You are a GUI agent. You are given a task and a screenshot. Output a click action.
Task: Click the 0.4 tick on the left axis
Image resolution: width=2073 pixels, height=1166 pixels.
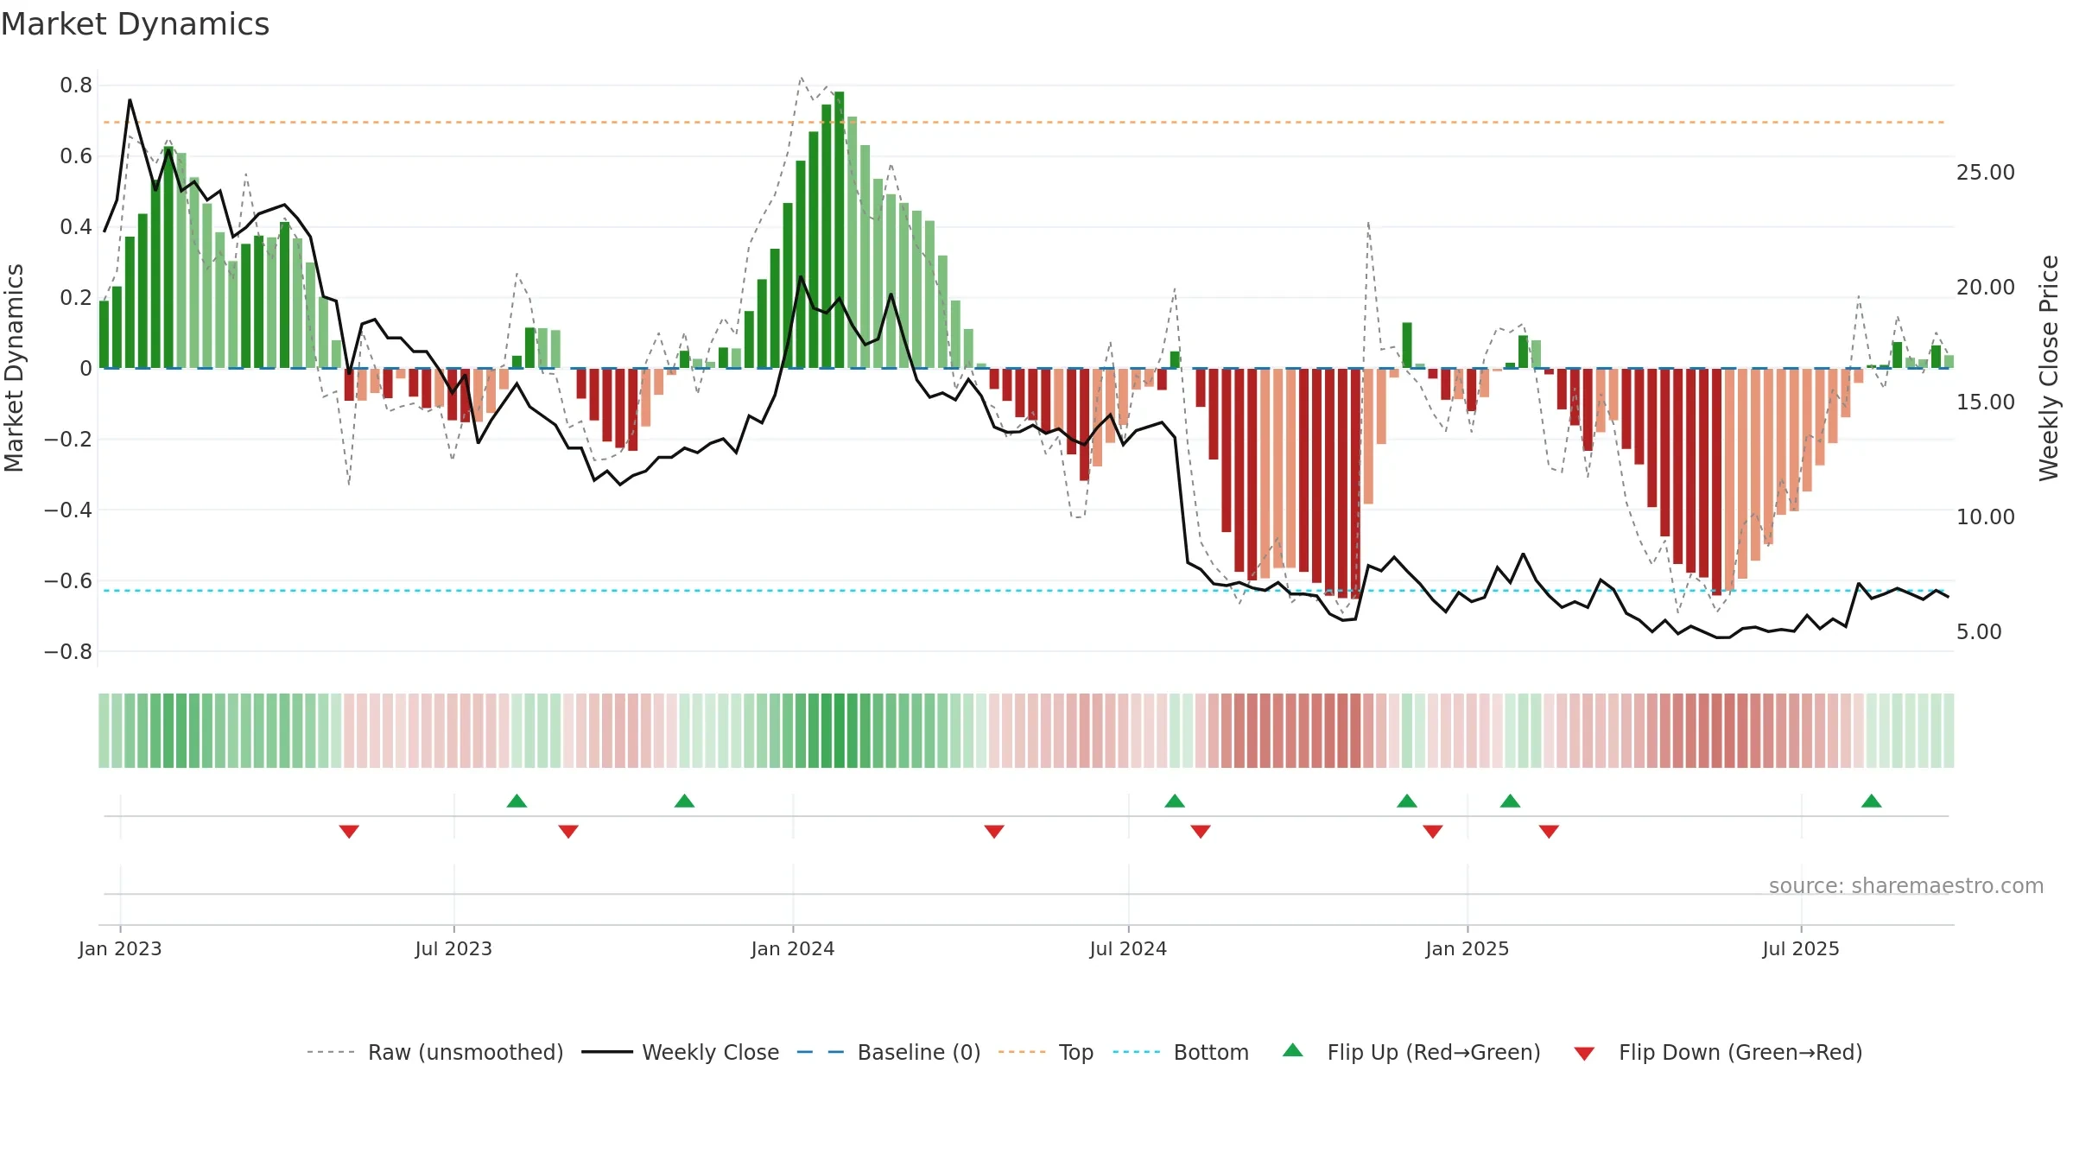(76, 227)
